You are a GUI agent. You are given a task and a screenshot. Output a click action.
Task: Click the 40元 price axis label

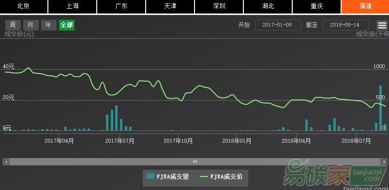[x=8, y=66]
